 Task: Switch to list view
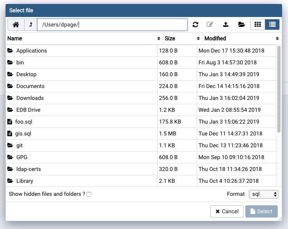[x=272, y=24]
